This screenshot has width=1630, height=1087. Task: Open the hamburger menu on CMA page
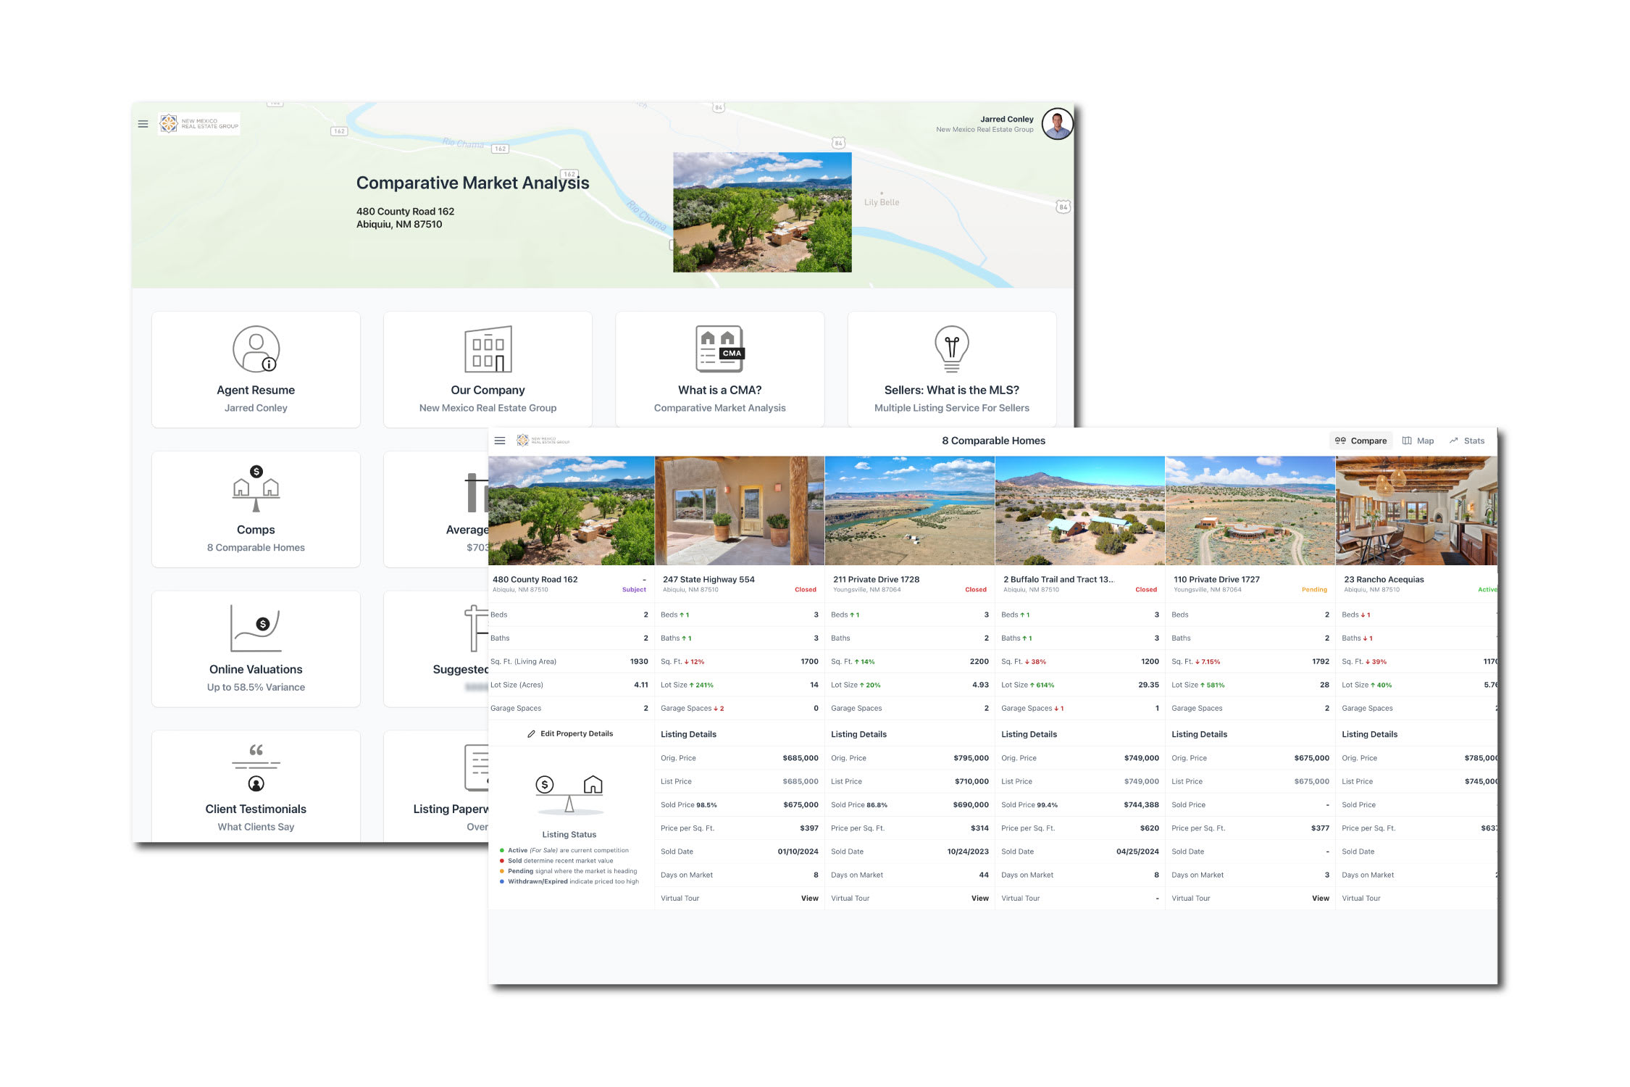[x=143, y=124]
